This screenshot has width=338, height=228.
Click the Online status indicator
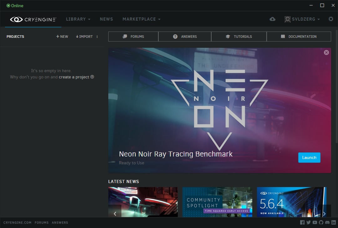(x=15, y=6)
